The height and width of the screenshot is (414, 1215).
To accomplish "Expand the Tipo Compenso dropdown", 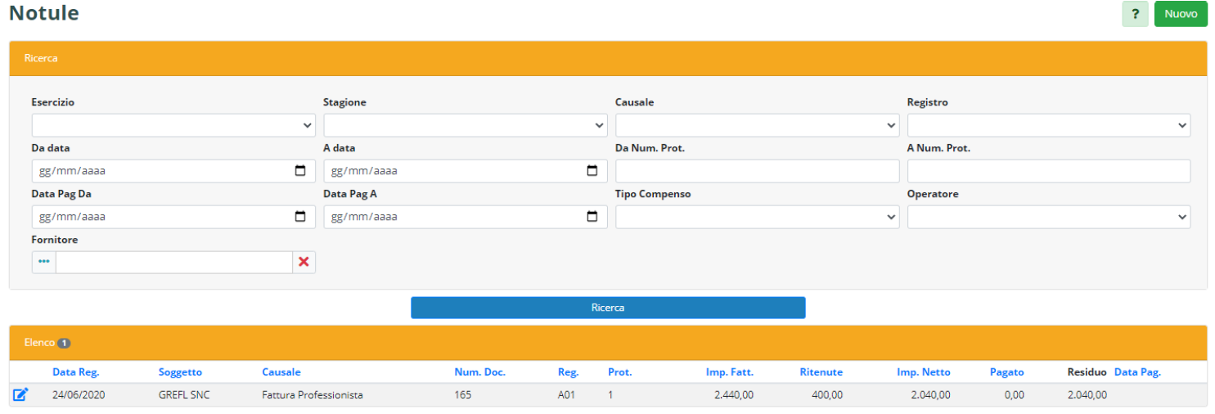I will 757,217.
